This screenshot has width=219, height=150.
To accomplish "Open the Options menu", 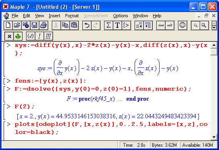I will [121, 16].
